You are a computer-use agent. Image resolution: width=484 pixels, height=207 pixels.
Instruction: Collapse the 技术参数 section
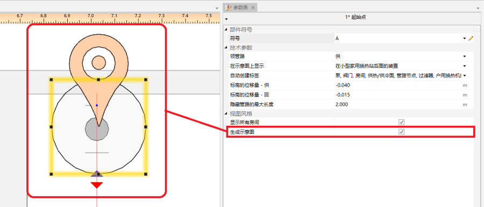(x=226, y=48)
